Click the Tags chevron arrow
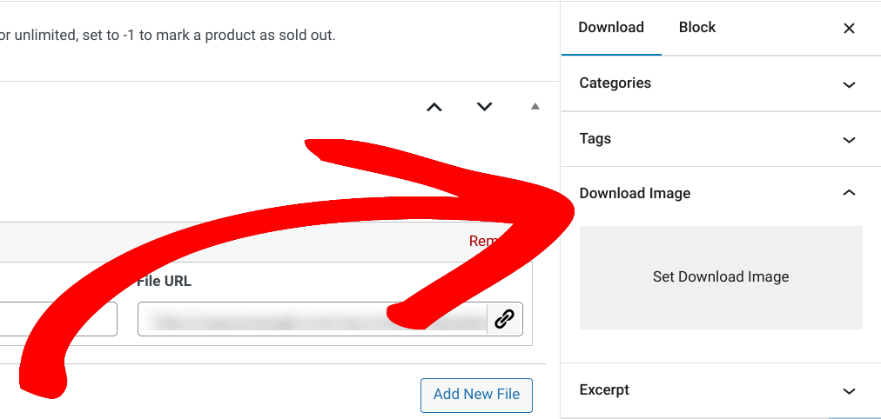Screen dimensions: 881x419 [x=850, y=139]
